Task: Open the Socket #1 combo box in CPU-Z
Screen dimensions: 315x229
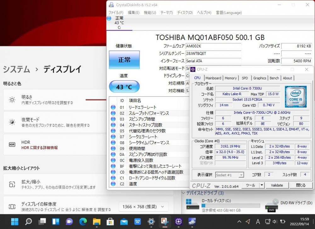Action: click(x=230, y=175)
